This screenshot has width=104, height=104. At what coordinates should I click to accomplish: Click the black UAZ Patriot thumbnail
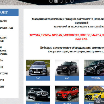coord(67,68)
